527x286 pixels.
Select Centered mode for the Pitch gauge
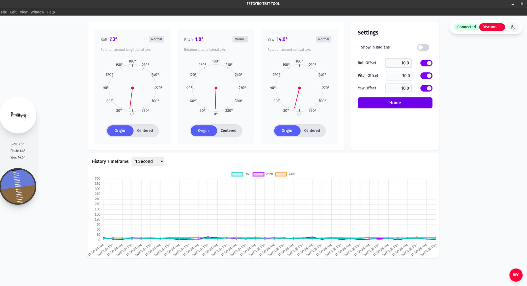pyautogui.click(x=228, y=131)
